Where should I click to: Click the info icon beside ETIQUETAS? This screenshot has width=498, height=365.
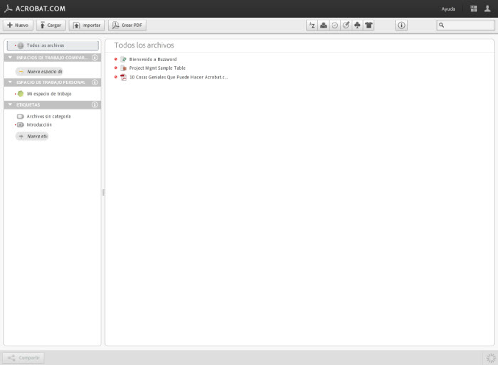94,104
